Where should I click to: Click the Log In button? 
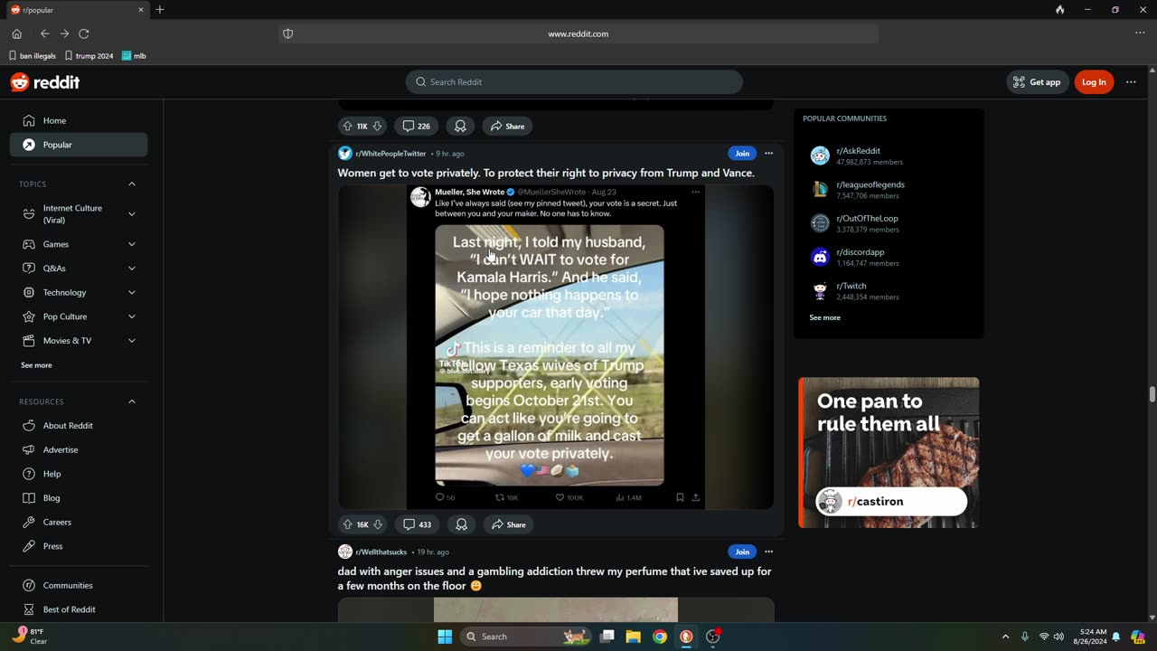(1094, 82)
